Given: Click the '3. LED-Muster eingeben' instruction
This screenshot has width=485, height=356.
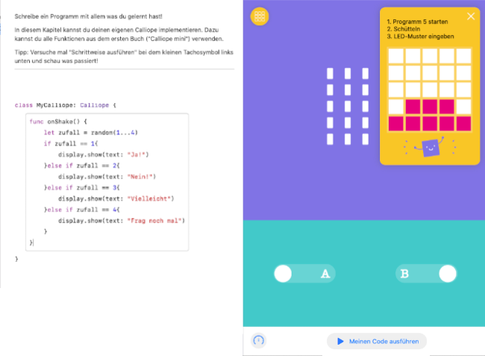Looking at the screenshot, I should pos(420,37).
